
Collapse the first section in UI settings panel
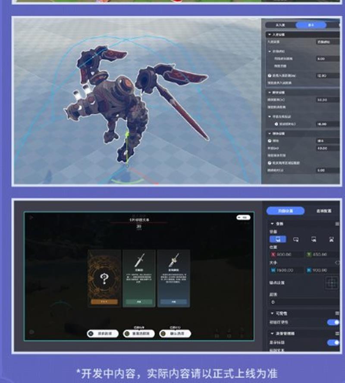[x=272, y=224]
